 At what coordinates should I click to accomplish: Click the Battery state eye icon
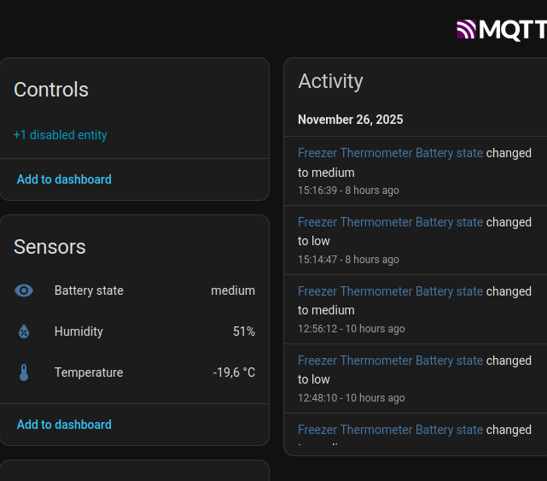24,290
